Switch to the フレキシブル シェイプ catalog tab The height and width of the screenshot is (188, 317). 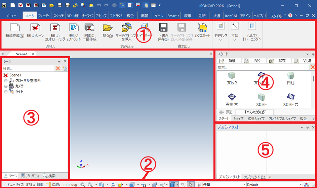pyautogui.click(x=282, y=119)
